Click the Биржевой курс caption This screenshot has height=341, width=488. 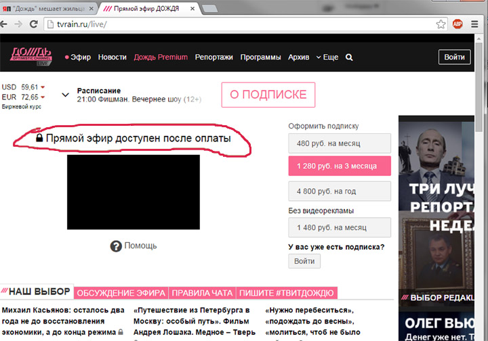22,106
